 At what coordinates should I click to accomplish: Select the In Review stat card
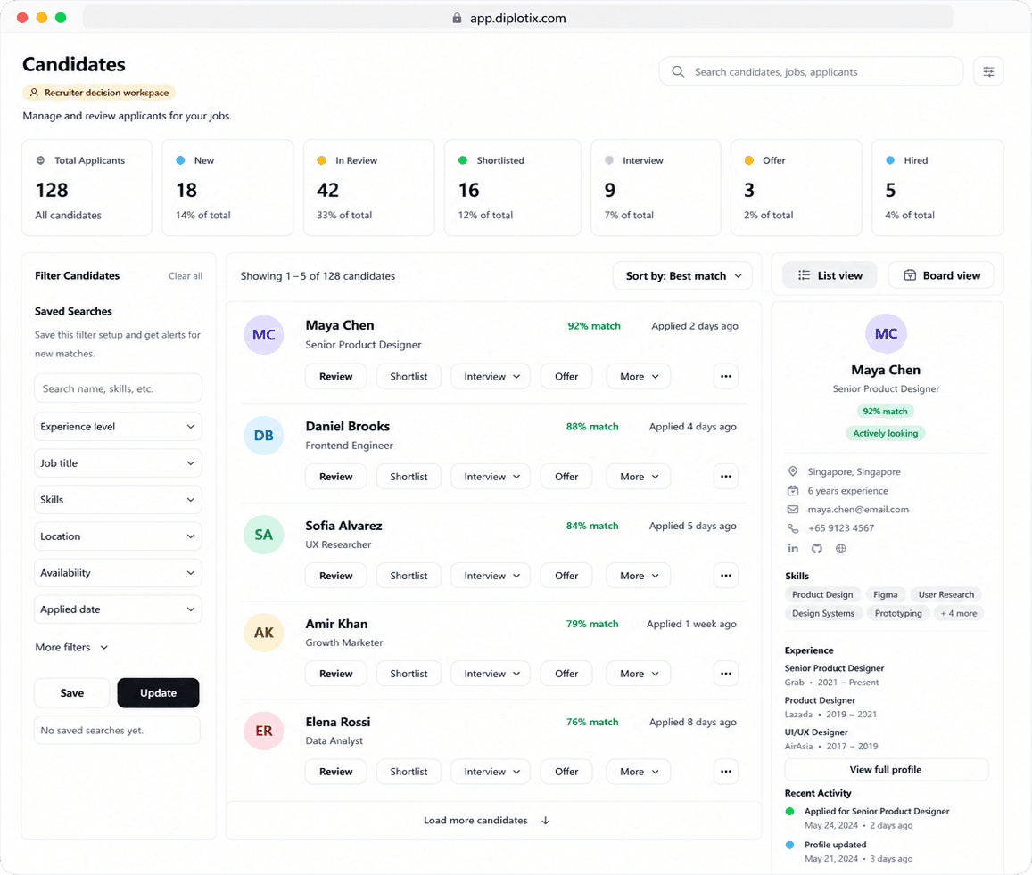coord(368,187)
